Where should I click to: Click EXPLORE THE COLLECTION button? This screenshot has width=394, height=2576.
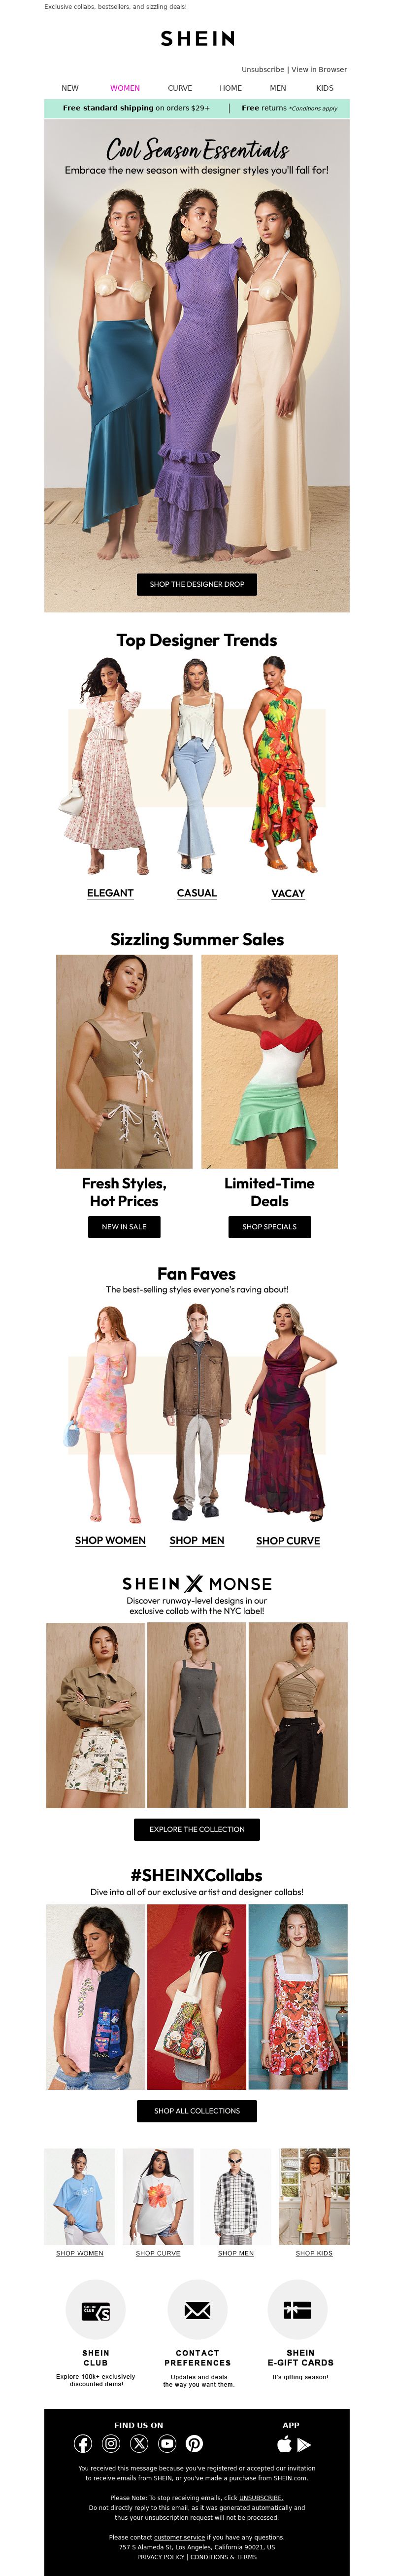197,1829
